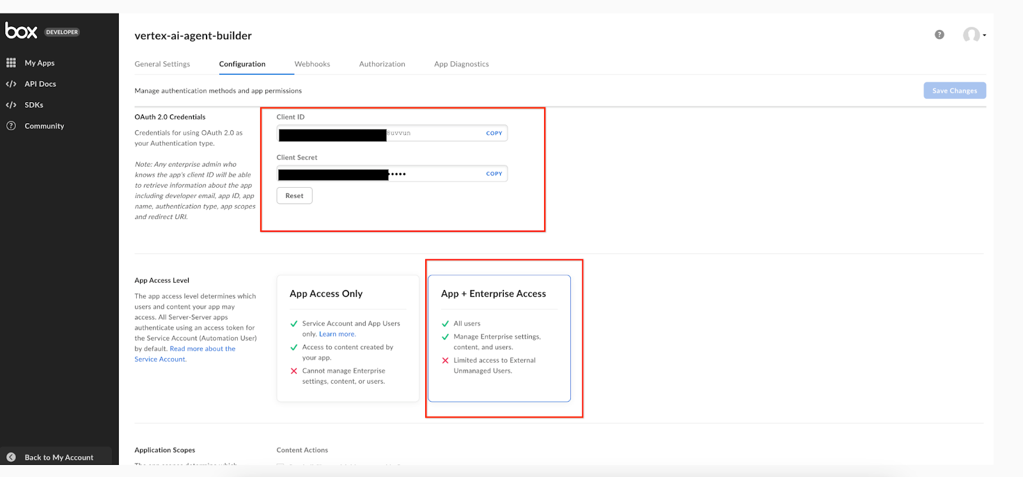Open the help question mark icon
The width and height of the screenshot is (1023, 477).
tap(939, 34)
